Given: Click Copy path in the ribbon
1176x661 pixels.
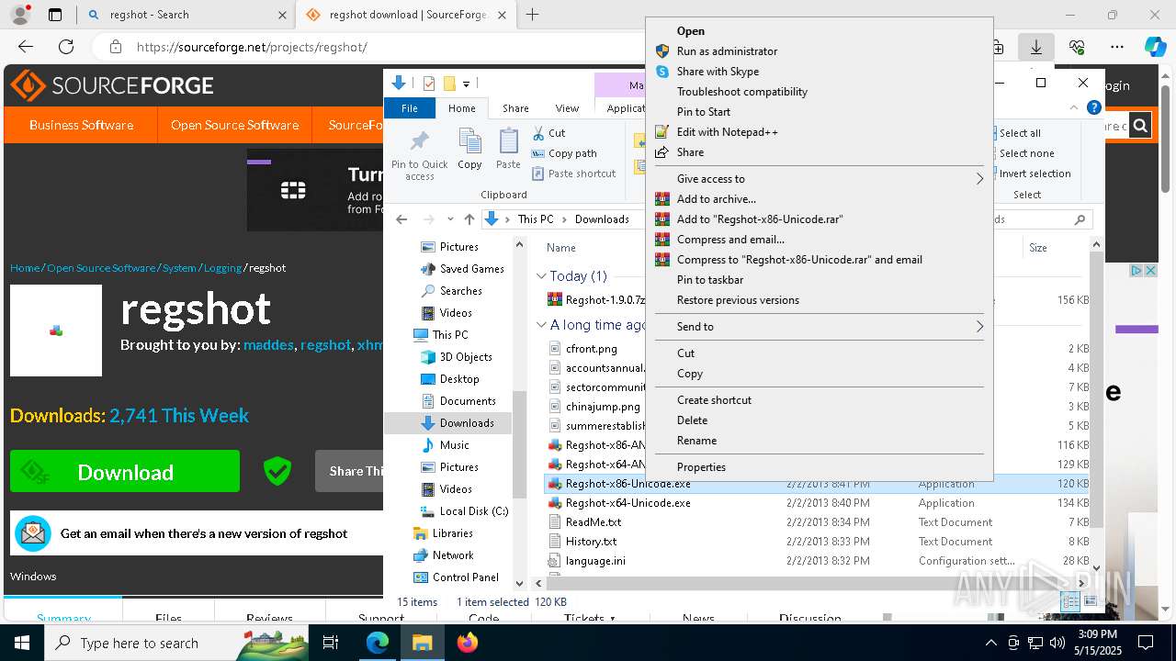Looking at the screenshot, I should 565,153.
